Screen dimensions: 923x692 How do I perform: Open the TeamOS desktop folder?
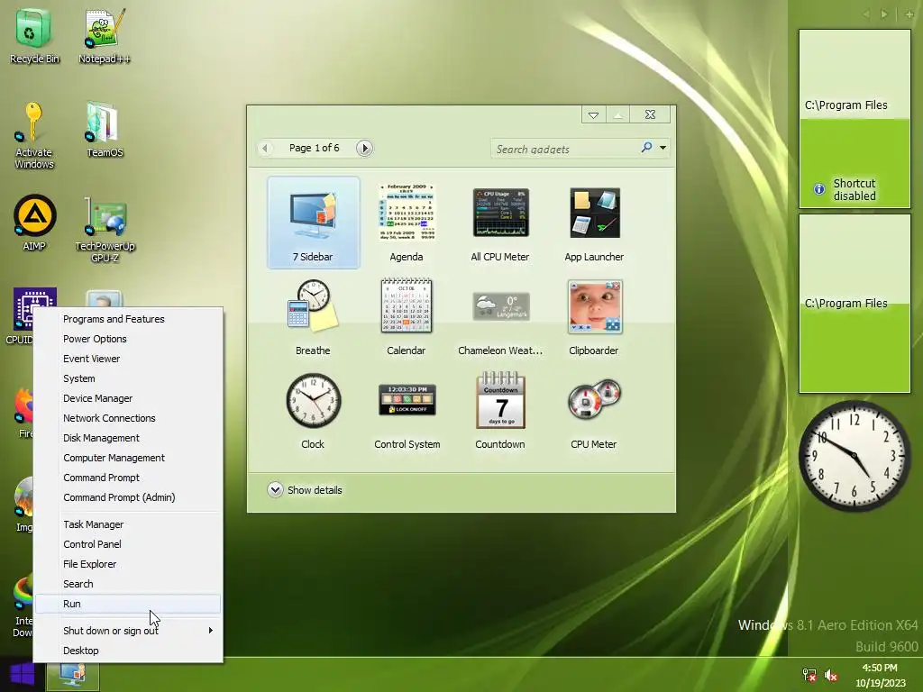(x=105, y=130)
